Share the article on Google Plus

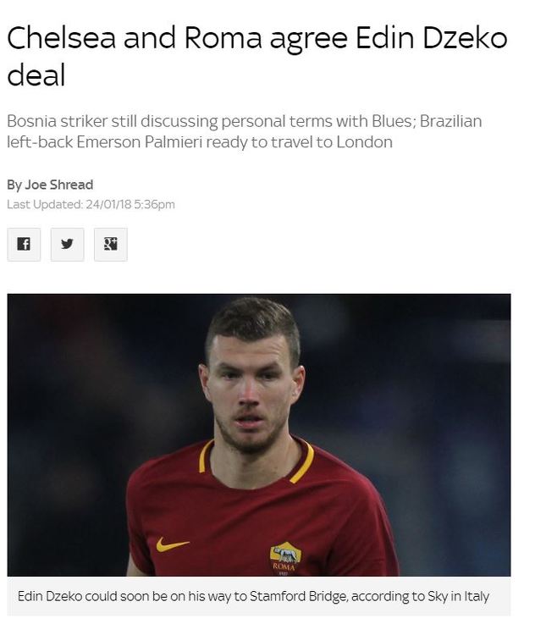click(111, 245)
